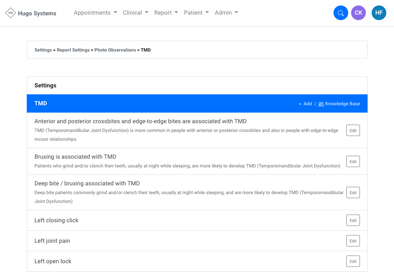
Task: Go to Settings breadcrumb link
Action: (x=43, y=50)
